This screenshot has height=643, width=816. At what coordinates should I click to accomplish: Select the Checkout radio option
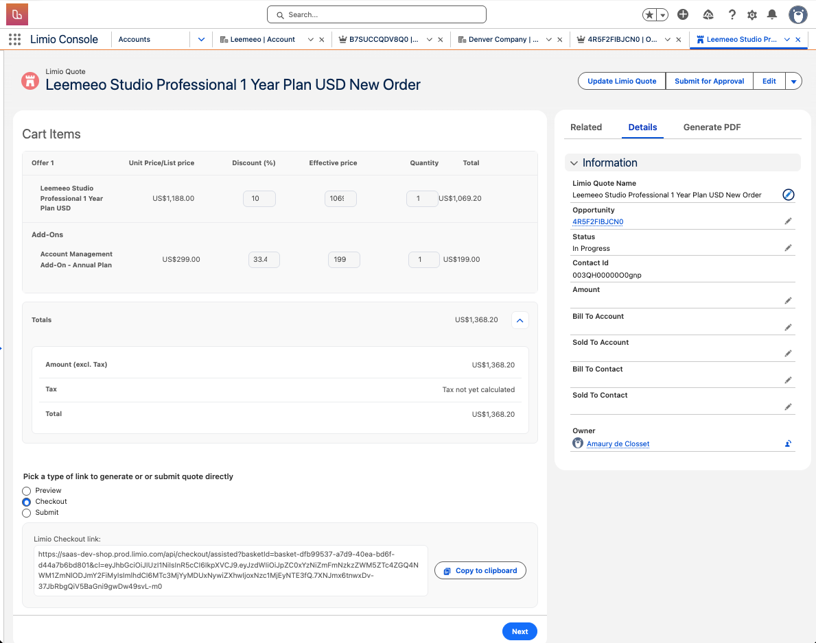click(27, 502)
